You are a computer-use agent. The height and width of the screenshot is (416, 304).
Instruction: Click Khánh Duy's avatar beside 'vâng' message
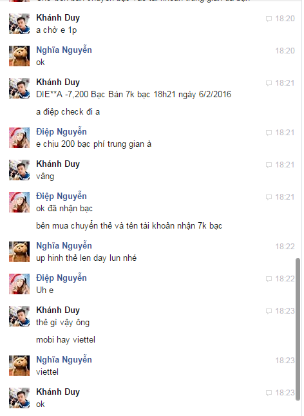pos(19,170)
